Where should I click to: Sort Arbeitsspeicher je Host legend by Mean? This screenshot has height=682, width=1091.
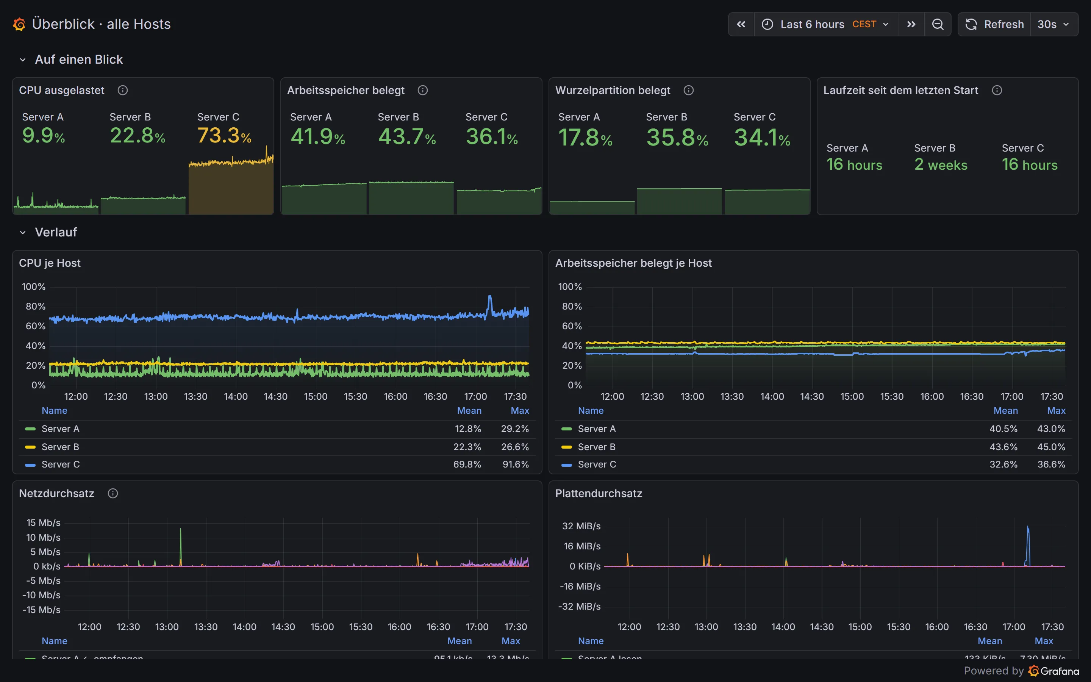(1006, 410)
